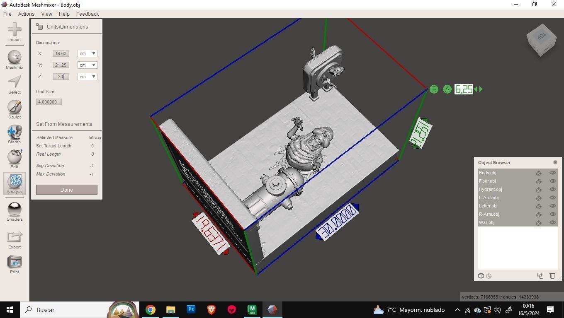The image size is (564, 318).
Task: Click the pie icon in Object Browser footer
Action: tap(489, 276)
